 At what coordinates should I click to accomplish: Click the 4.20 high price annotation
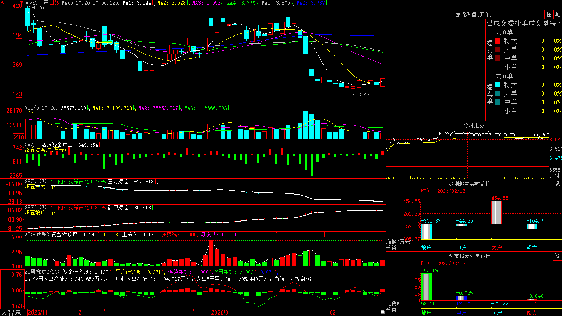38,8
